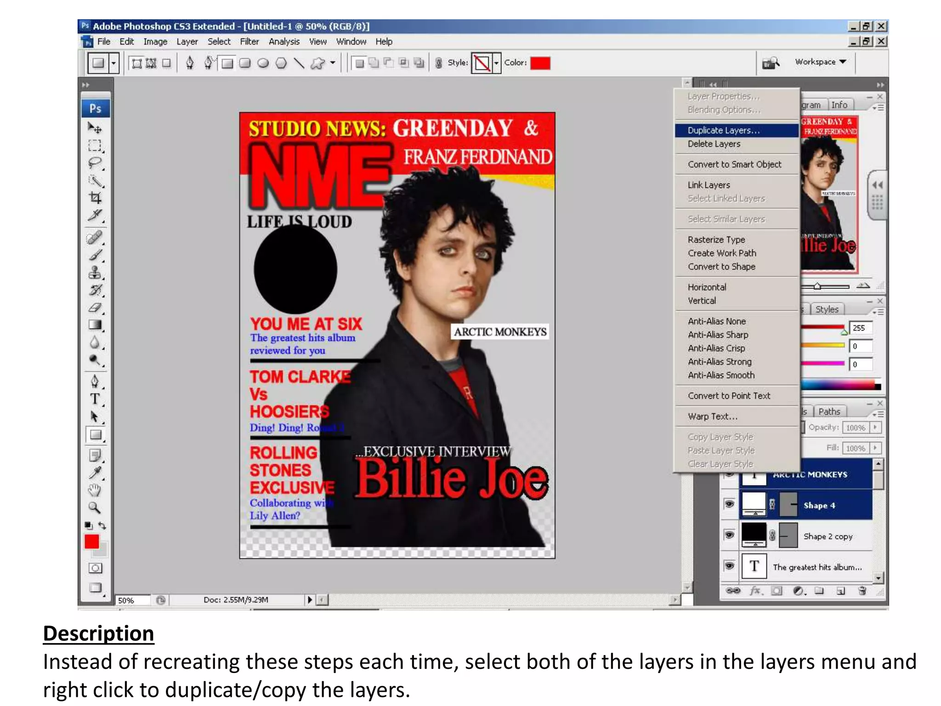Image resolution: width=941 pixels, height=706 pixels.
Task: Hide The greatest hits album text layer
Action: 729,566
